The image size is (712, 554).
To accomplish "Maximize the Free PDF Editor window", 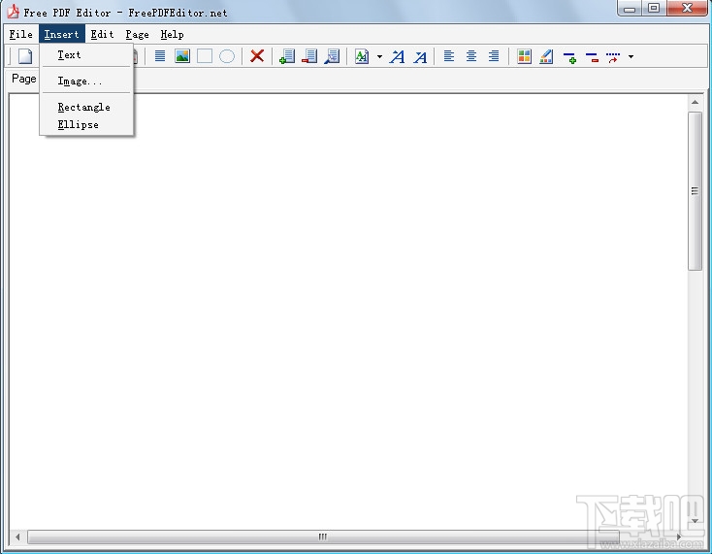I will 654,8.
